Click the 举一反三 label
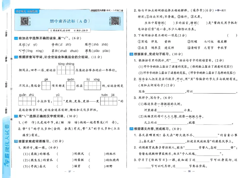Image resolution: width=252 pixels, height=178 pixels. tap(220, 10)
